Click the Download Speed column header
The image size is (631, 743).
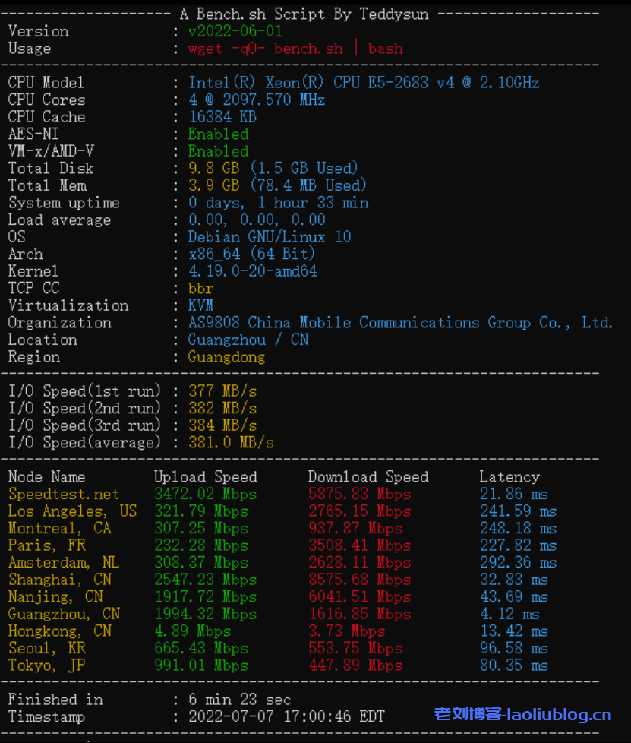tap(368, 477)
